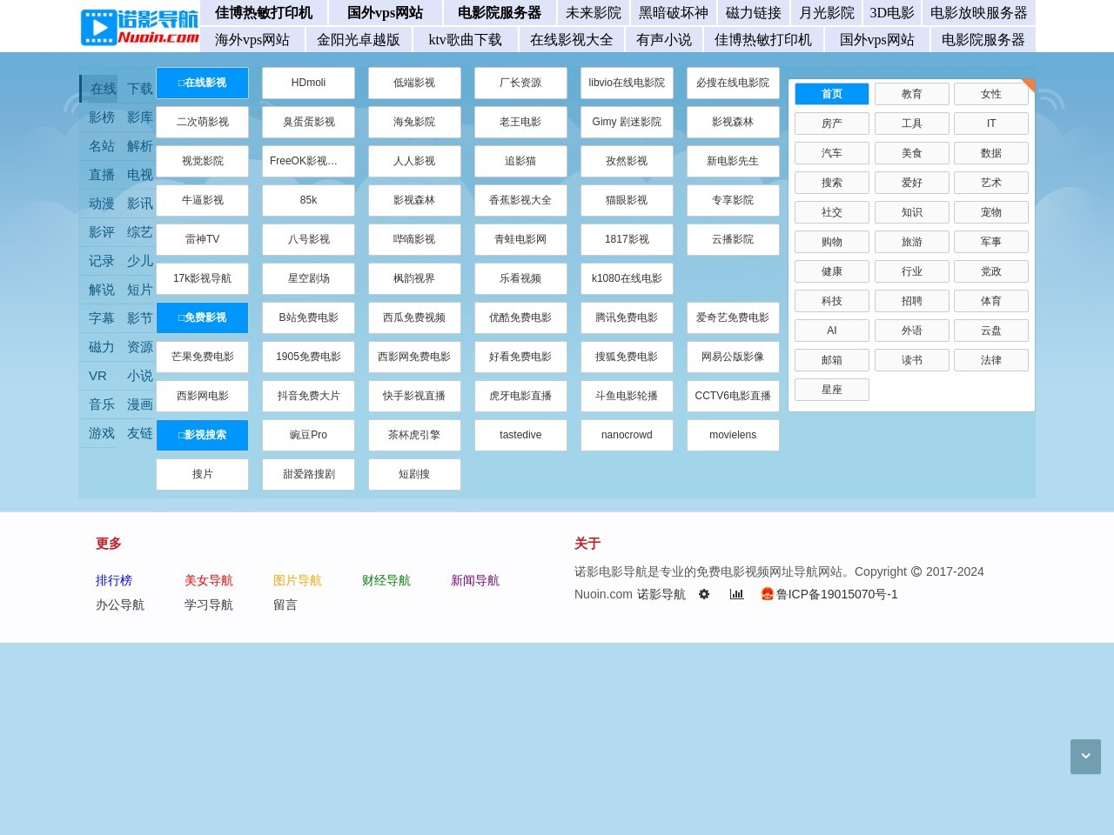Screen dimensions: 1114x835
Task: Open the k1080在线电影 site button
Action: coord(627,278)
